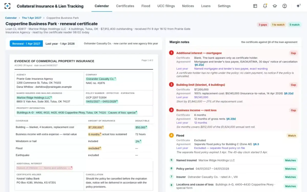
Task: Select margin note marker 8 for Locations
Action: pos(171,185)
